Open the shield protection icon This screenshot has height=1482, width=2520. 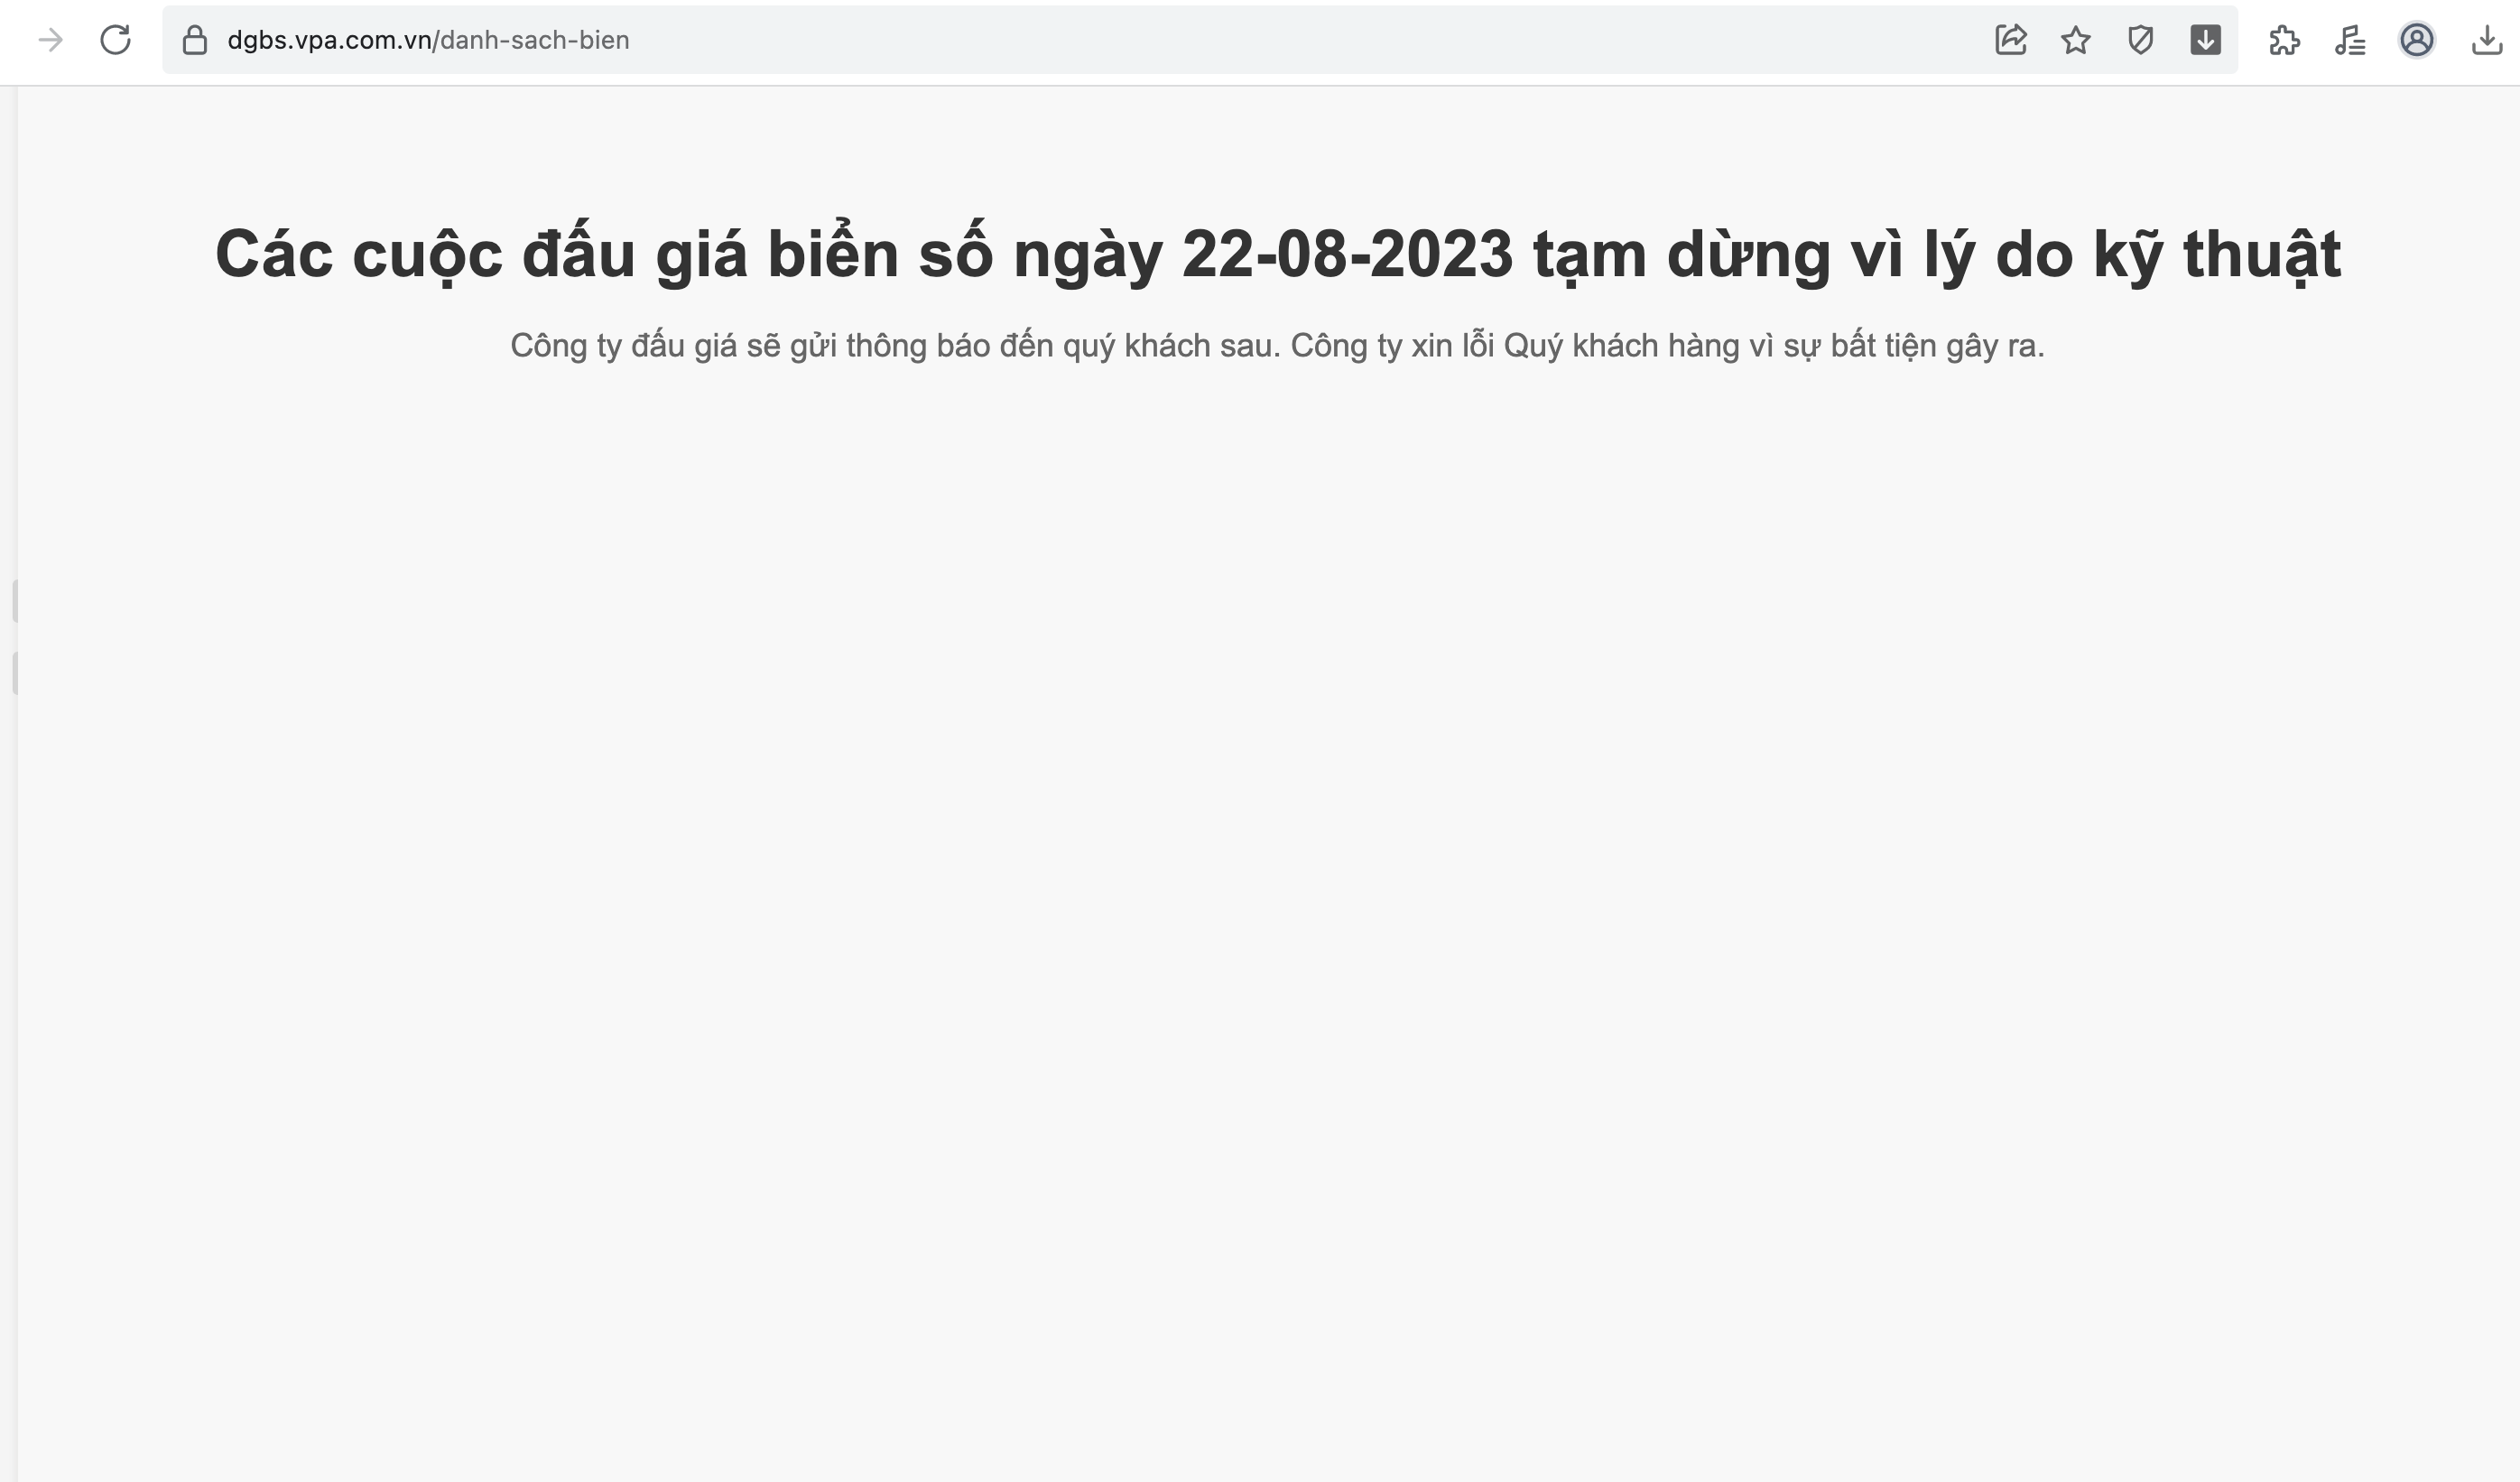pos(2141,40)
